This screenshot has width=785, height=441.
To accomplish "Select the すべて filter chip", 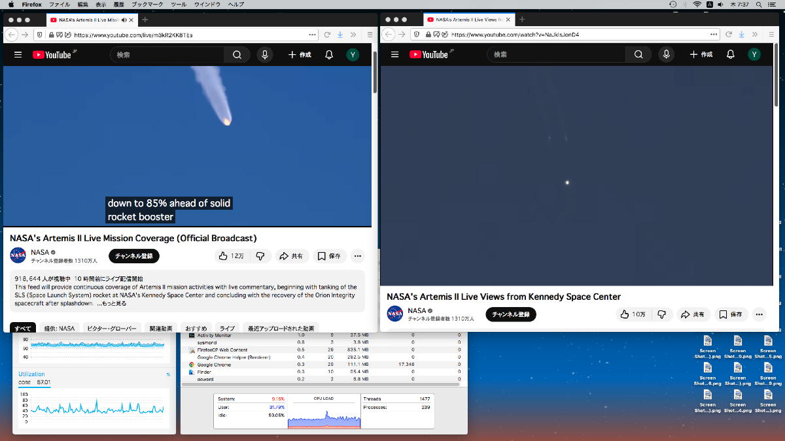I will point(23,328).
